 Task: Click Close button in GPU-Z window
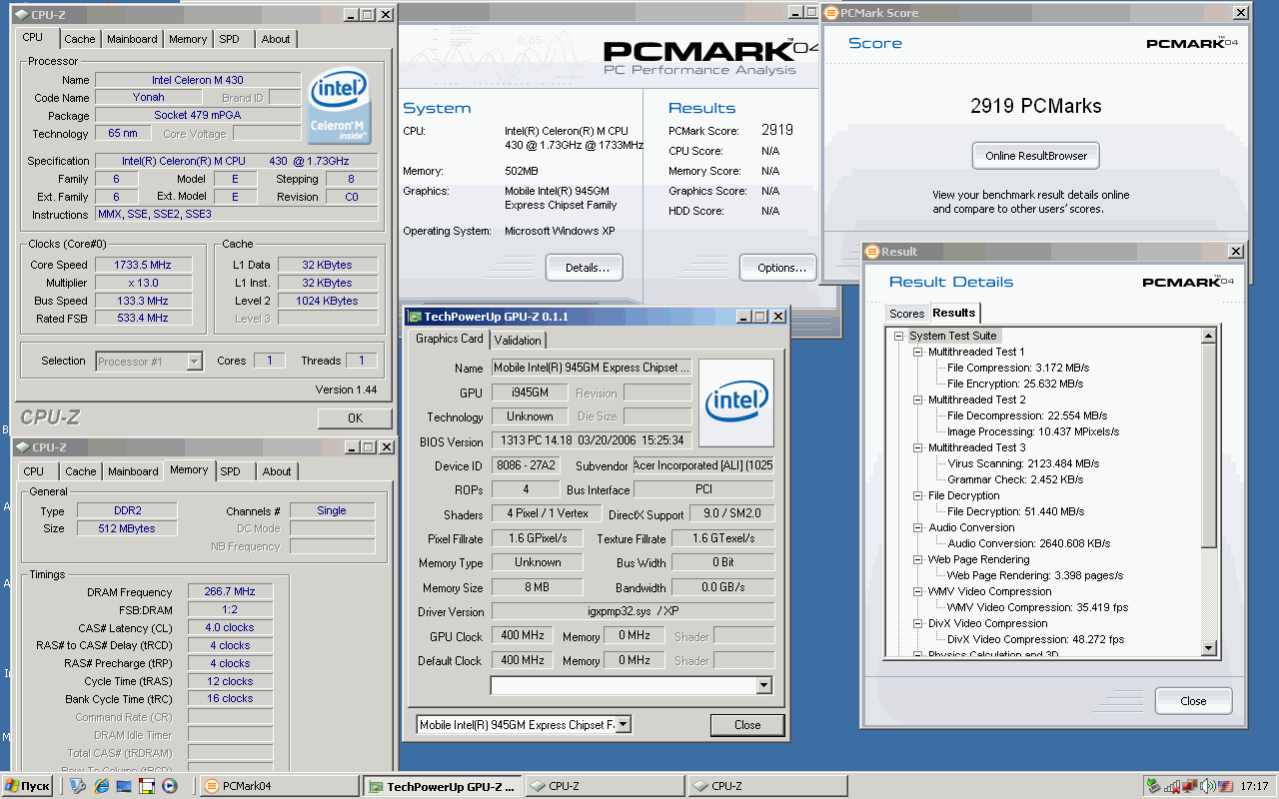747,725
